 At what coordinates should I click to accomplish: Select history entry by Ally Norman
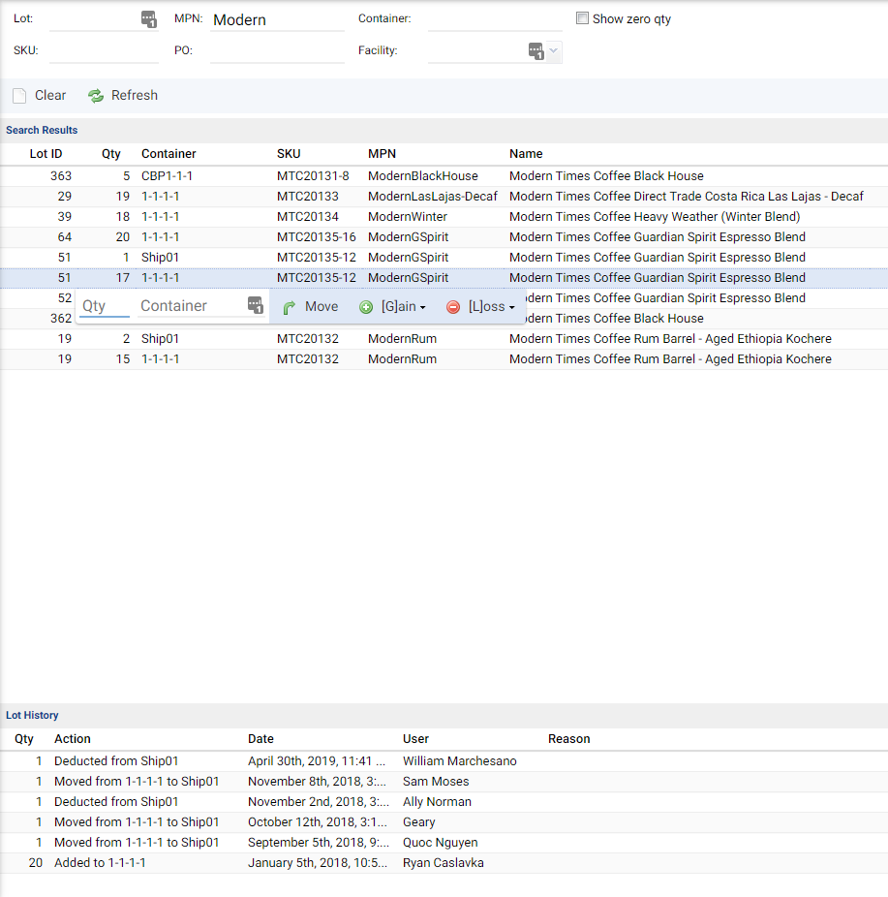(444, 802)
